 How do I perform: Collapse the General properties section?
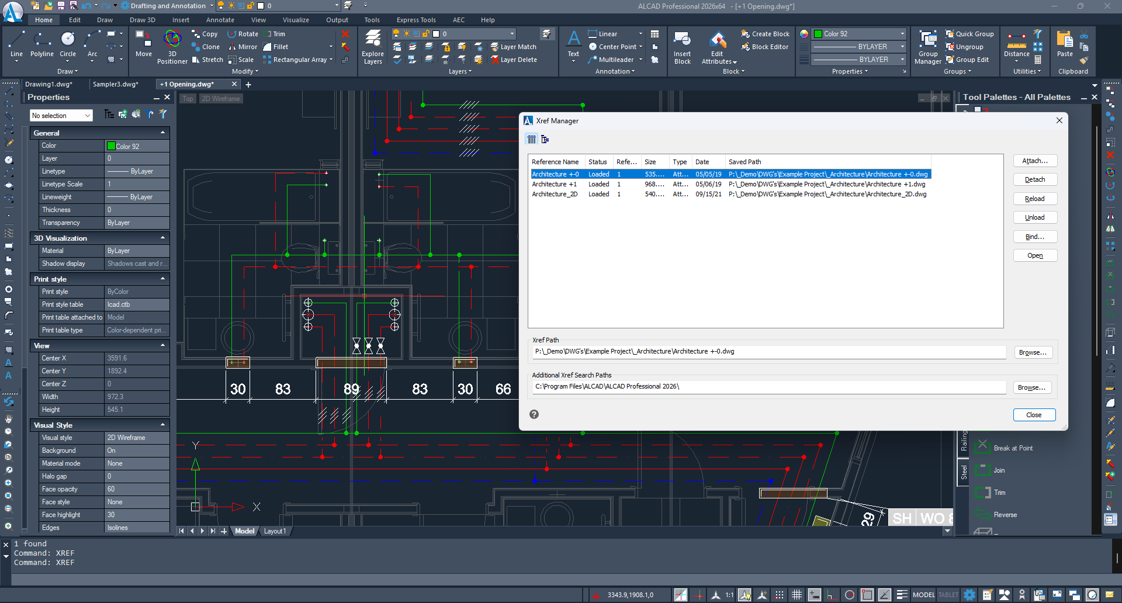[162, 133]
